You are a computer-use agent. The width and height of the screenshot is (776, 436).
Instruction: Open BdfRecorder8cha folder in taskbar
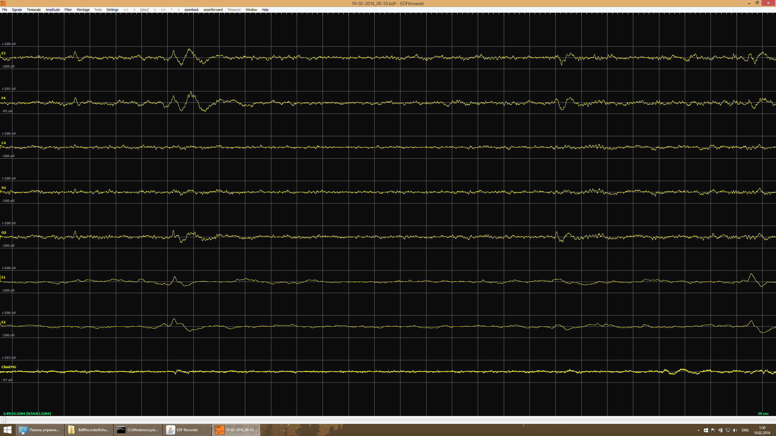pos(89,430)
